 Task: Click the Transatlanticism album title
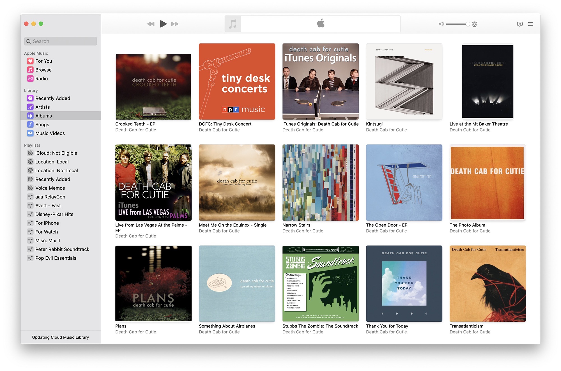[x=466, y=326]
